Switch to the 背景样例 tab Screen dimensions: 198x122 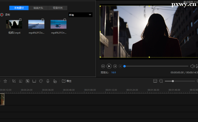point(58,8)
